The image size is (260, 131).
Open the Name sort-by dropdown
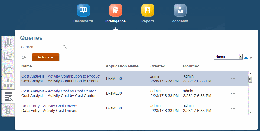point(229,57)
